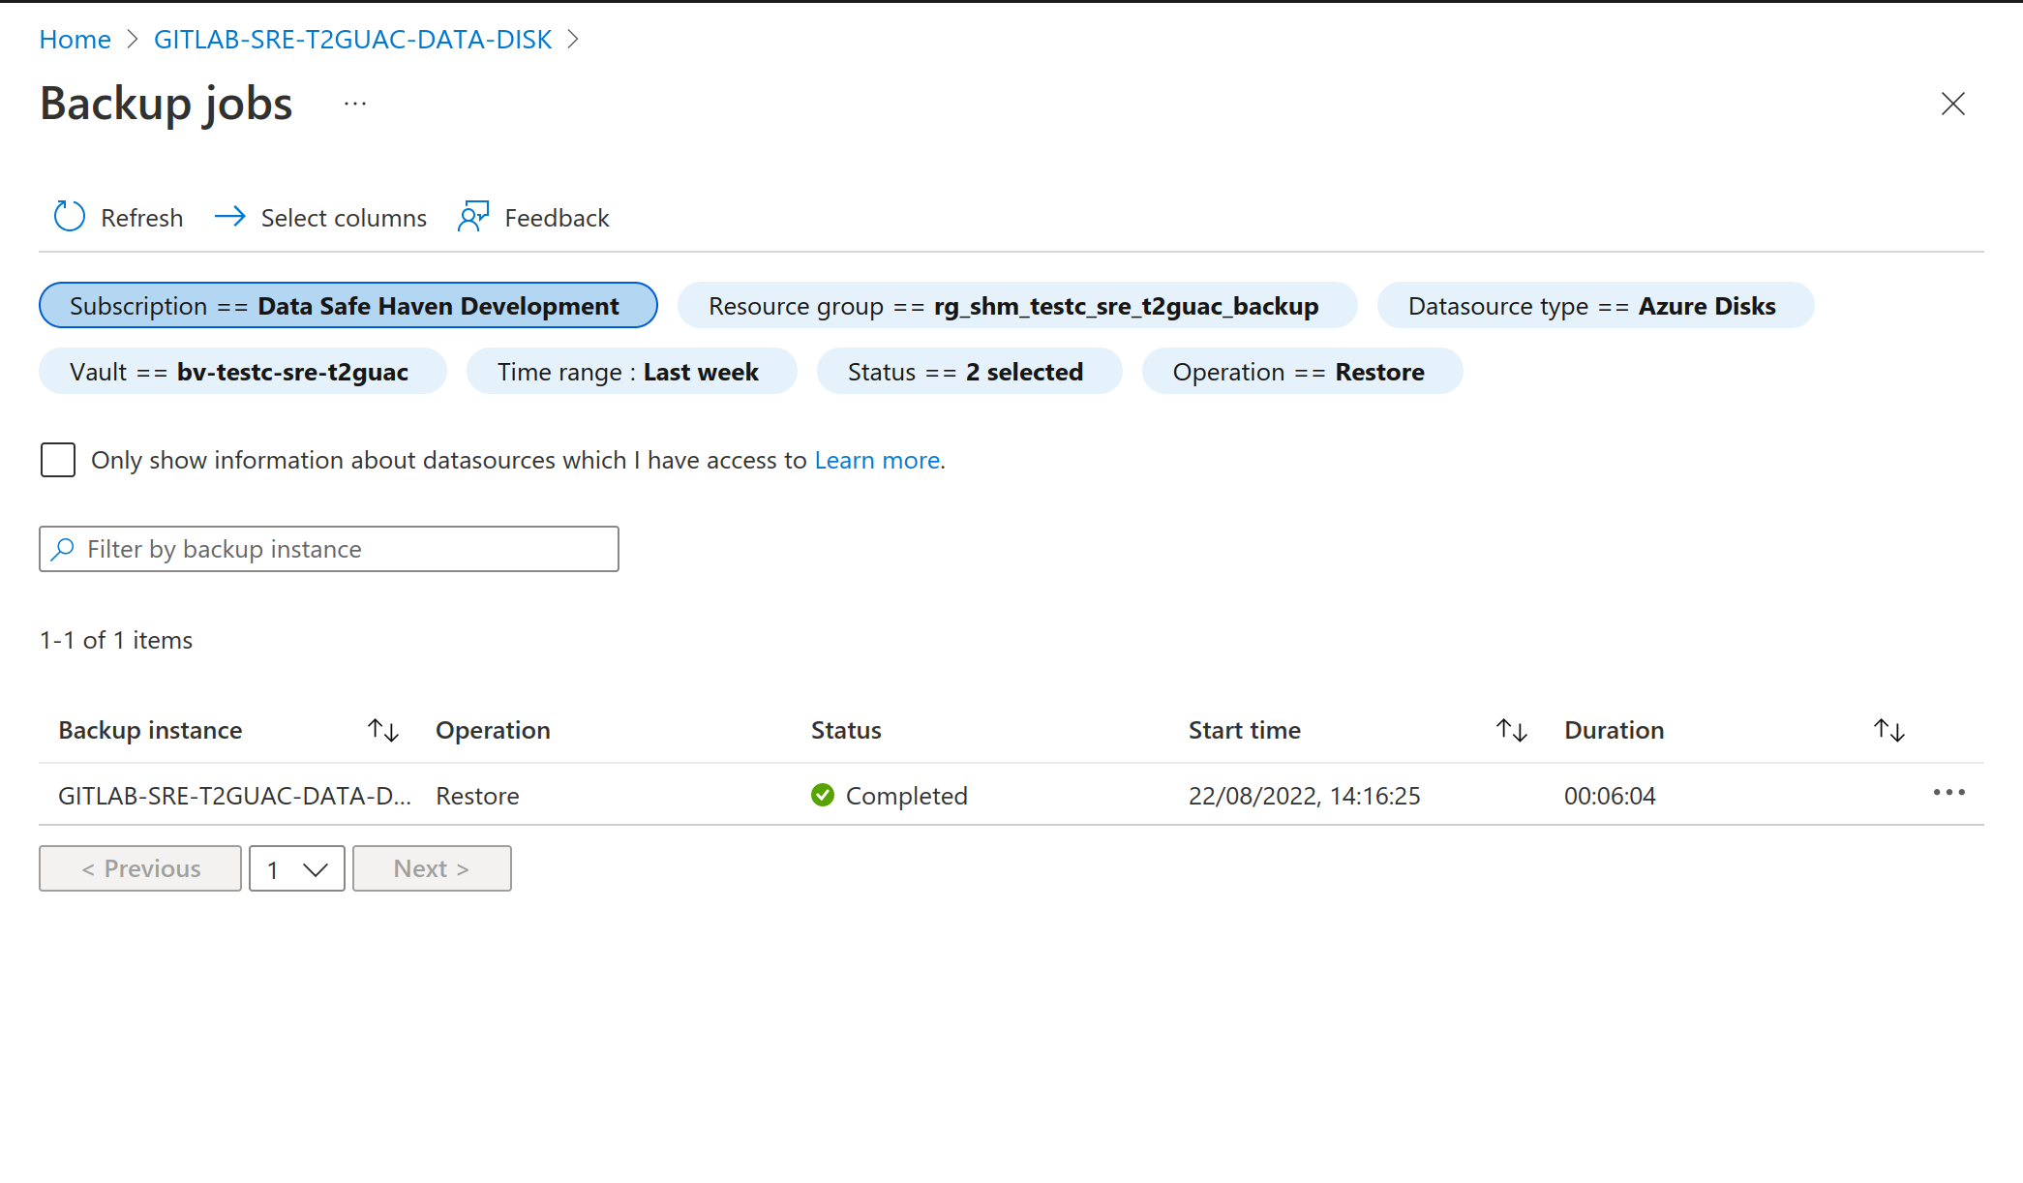Go to the Home breadcrumb

coord(75,40)
